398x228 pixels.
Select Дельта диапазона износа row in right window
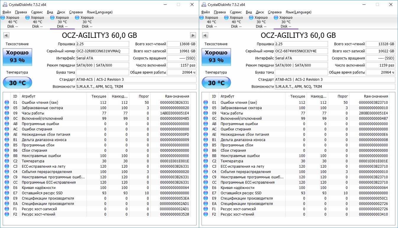coord(296,140)
